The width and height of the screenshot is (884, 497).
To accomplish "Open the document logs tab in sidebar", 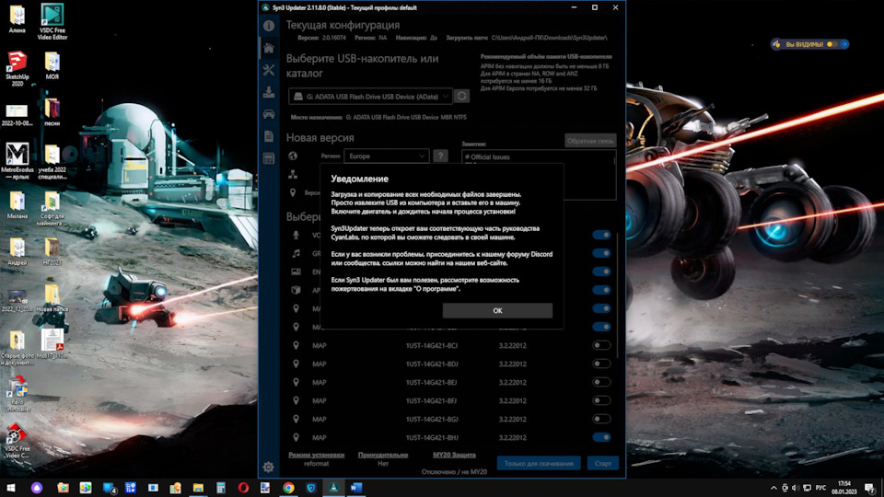I will (269, 136).
